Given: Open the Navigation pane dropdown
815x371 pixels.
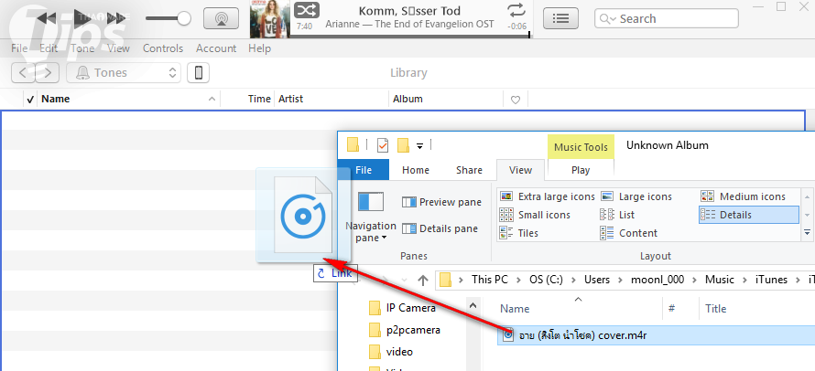Looking at the screenshot, I should [x=371, y=217].
